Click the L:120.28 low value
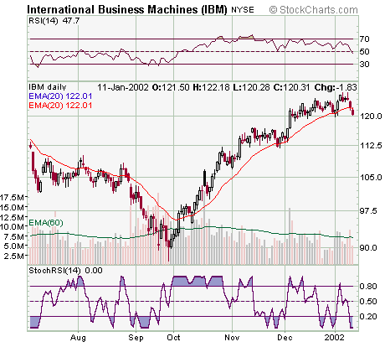This screenshot has height=347, width=385. point(251,87)
